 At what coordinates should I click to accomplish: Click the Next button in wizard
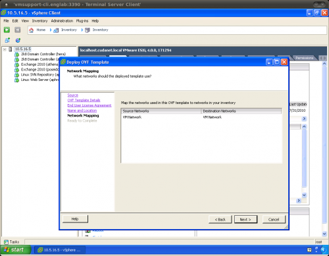[x=245, y=219]
